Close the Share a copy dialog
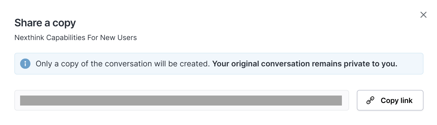Image resolution: width=437 pixels, height=125 pixels. (423, 15)
